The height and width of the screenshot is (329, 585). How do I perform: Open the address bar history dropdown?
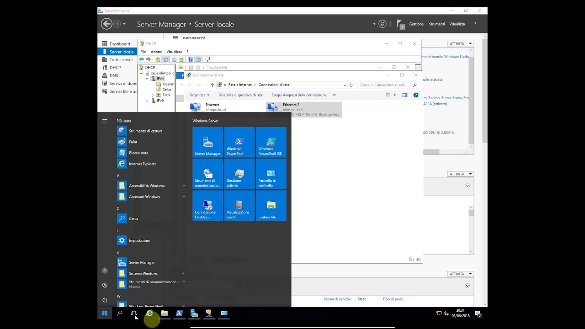345,85
